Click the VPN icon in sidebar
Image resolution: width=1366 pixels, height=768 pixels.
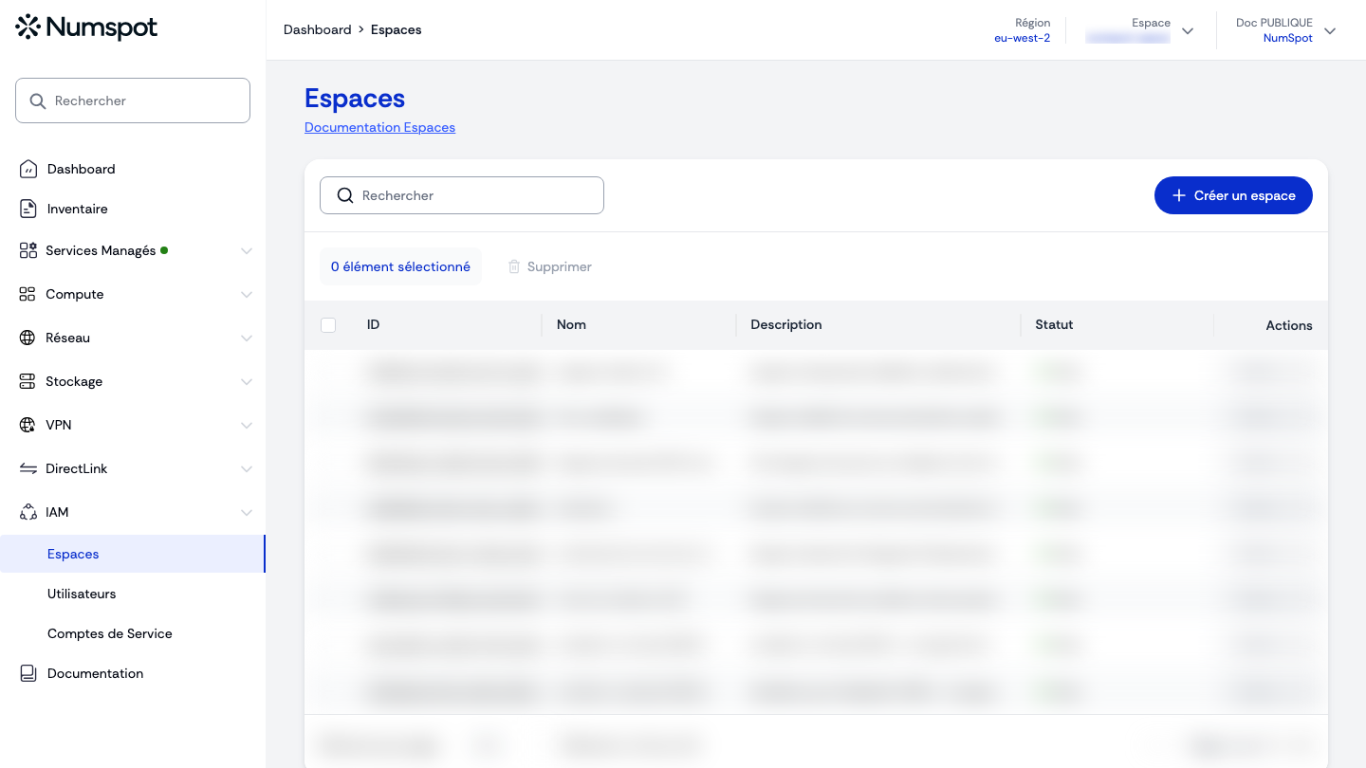tap(28, 425)
